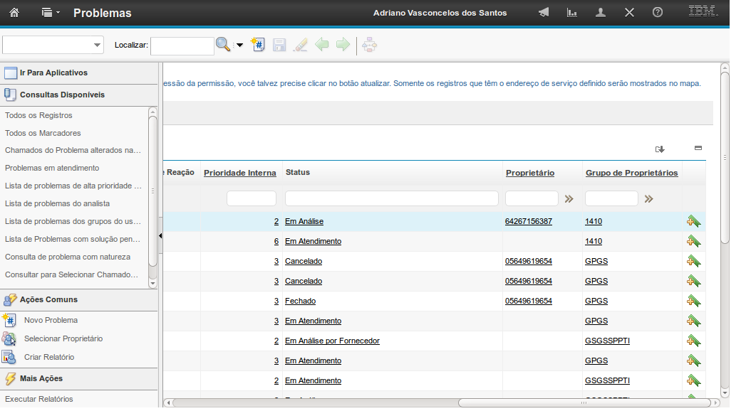Screen dimensions: 751x411
Task: Select 'Todos os Registros' query
Action: click(x=38, y=115)
